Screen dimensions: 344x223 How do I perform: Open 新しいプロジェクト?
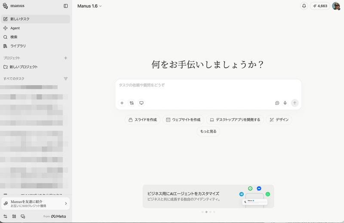click(x=35, y=67)
